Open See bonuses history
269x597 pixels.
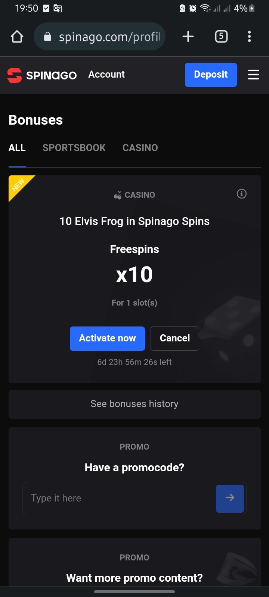[134, 404]
